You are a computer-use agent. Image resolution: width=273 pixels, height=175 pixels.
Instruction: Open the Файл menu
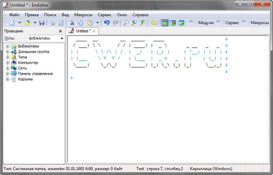tap(14, 15)
